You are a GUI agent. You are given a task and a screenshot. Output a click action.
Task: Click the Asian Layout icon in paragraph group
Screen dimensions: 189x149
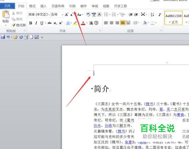point(143,15)
